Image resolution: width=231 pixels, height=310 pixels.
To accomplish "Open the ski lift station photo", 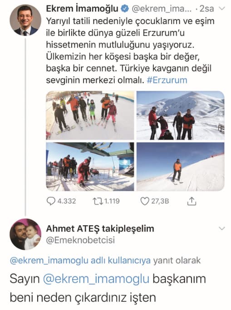I will click(x=90, y=167).
